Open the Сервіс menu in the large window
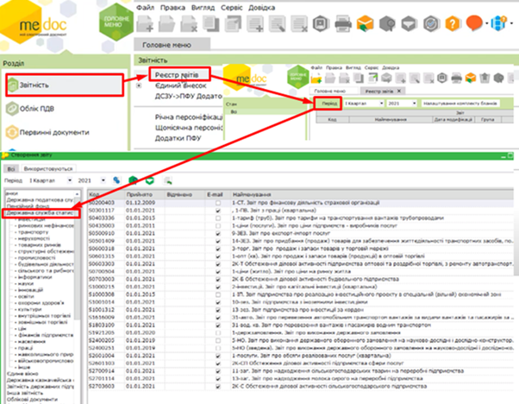Image resolution: width=519 pixels, height=404 pixels. (231, 8)
